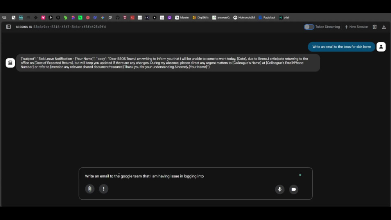Open the green knight bookmark icon
This screenshot has height=220, width=391.
[x=65, y=18]
